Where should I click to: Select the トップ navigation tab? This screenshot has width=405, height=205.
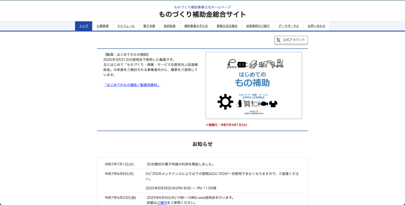[x=83, y=26]
